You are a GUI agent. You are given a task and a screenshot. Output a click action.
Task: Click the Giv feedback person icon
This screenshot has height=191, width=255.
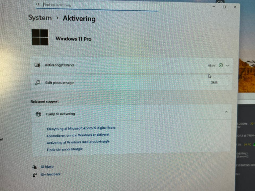(35, 175)
